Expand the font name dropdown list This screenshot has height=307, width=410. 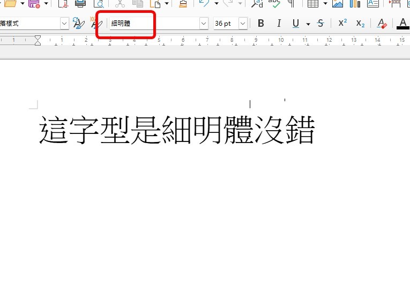204,24
